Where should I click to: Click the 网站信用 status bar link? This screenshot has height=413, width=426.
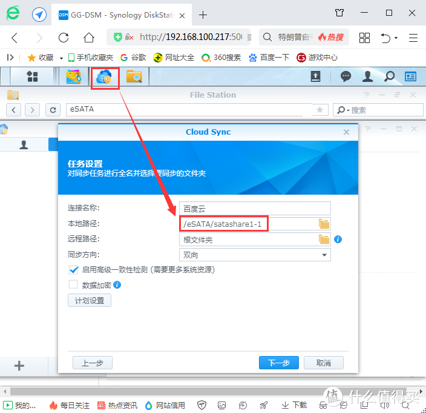[165, 405]
